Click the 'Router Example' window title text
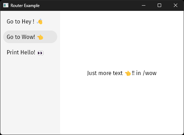This screenshot has width=184, height=135. [25, 6]
